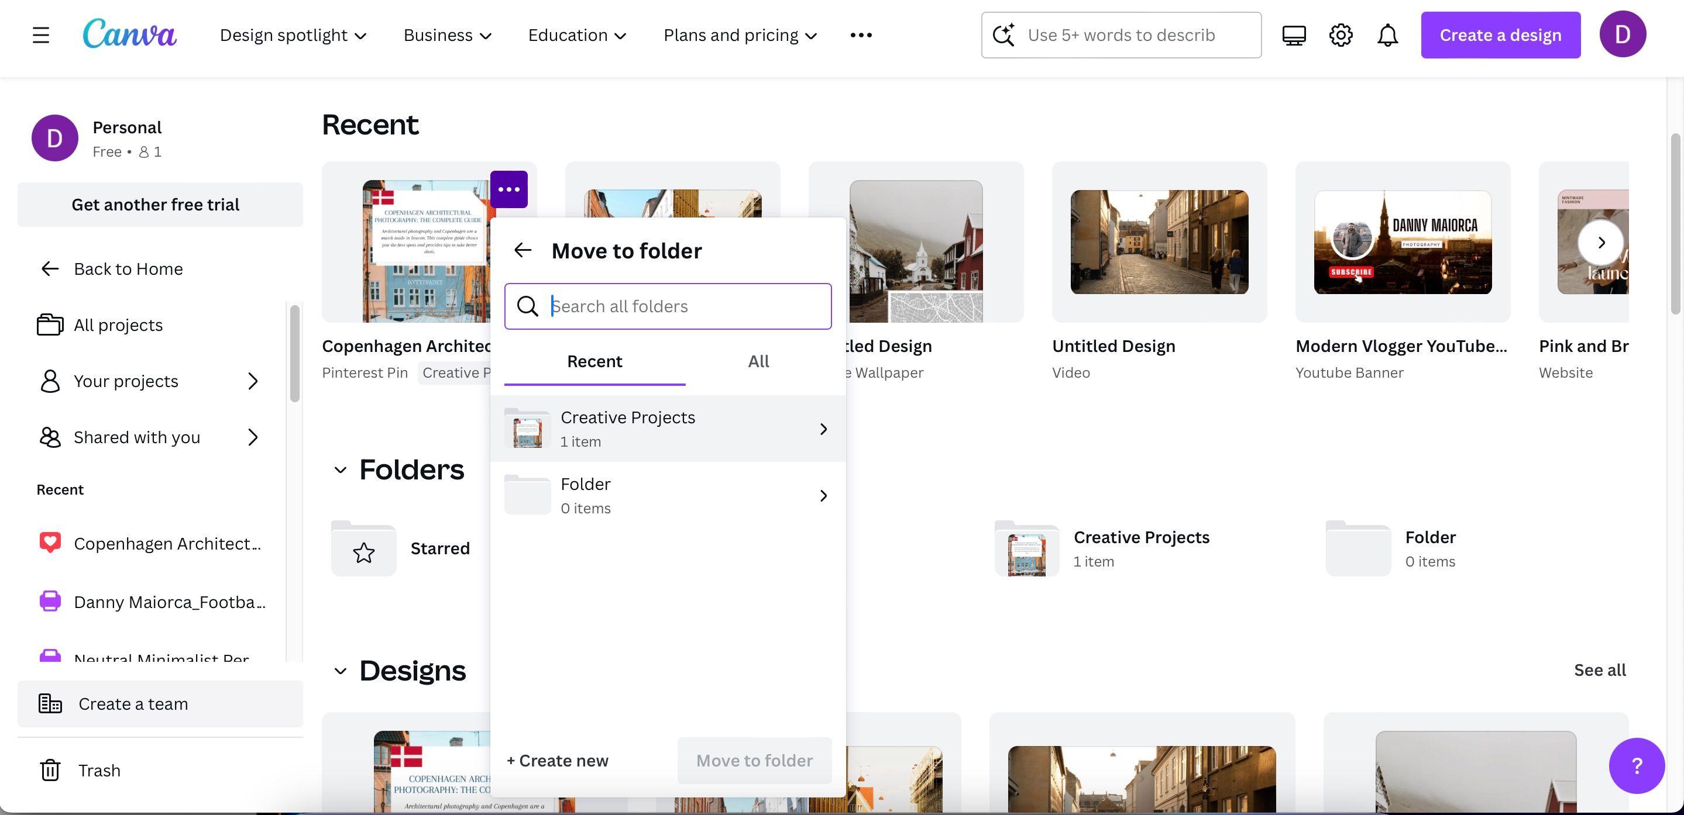The height and width of the screenshot is (815, 1684).
Task: Open the Trash from the sidebar
Action: [99, 771]
